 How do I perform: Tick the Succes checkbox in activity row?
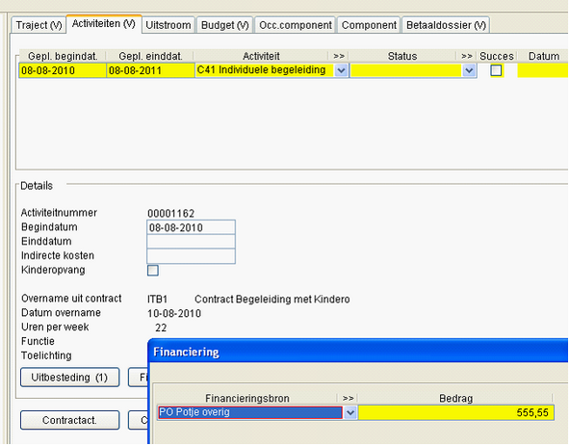click(x=496, y=70)
